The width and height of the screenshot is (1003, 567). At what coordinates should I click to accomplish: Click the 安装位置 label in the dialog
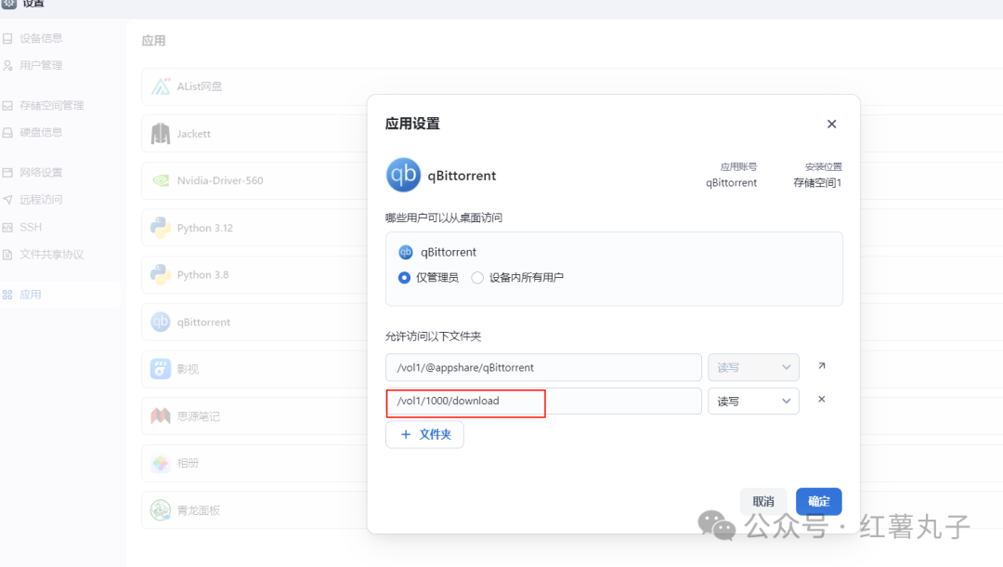(x=824, y=167)
